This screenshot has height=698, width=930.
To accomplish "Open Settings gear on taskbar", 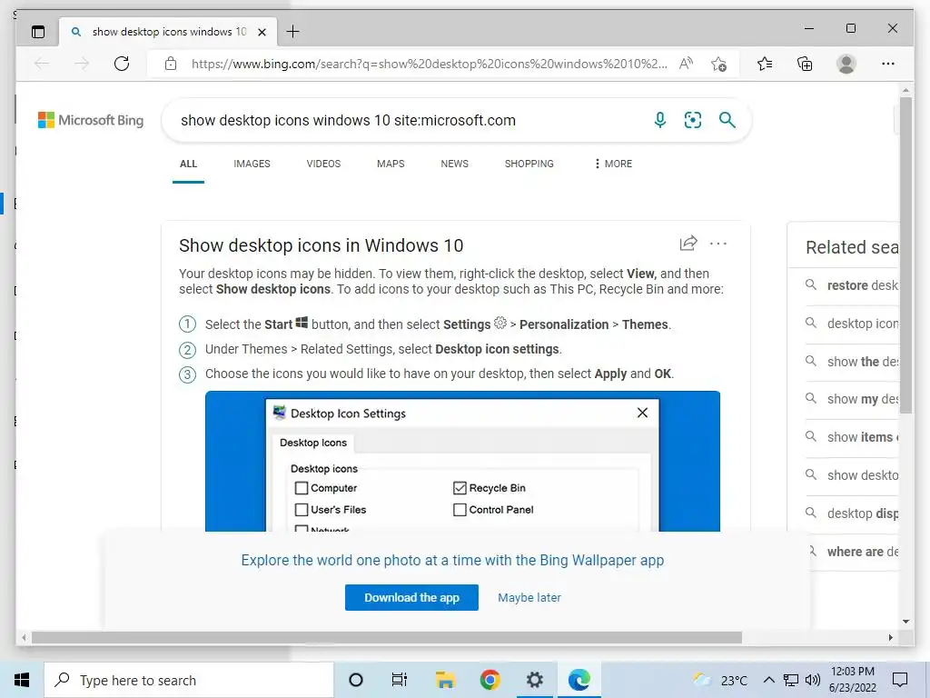I will tap(534, 680).
